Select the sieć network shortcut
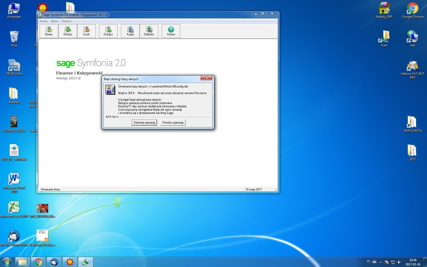Viewport: 427px width, 267px height. [x=413, y=39]
